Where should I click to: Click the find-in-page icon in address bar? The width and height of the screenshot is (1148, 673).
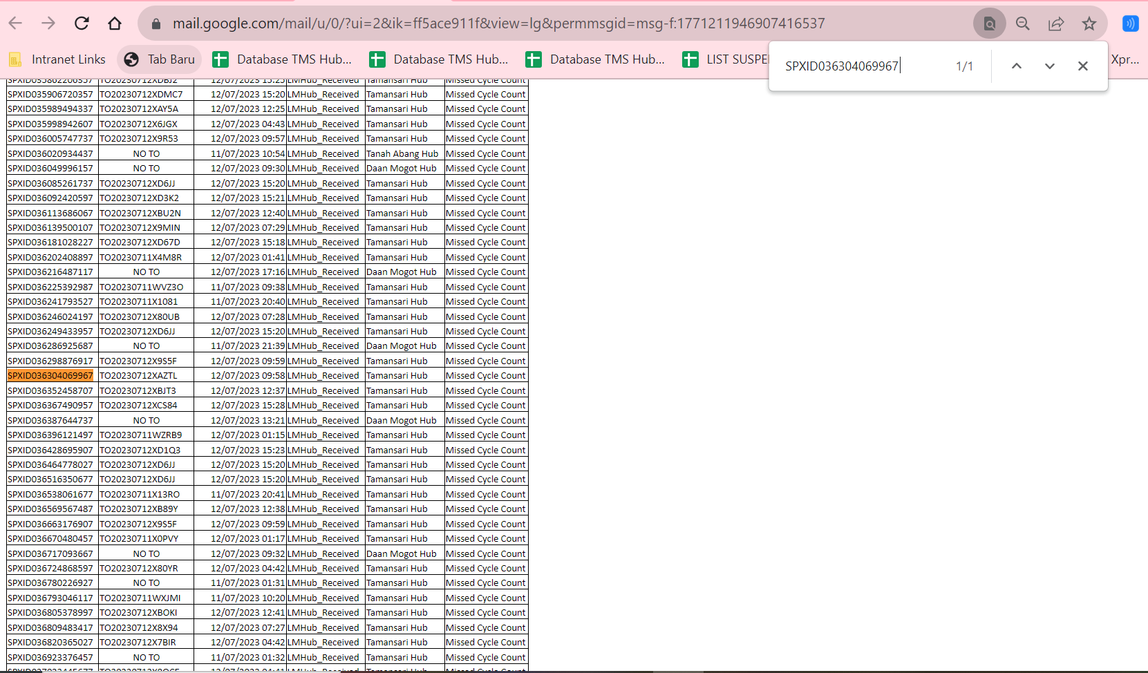click(990, 23)
